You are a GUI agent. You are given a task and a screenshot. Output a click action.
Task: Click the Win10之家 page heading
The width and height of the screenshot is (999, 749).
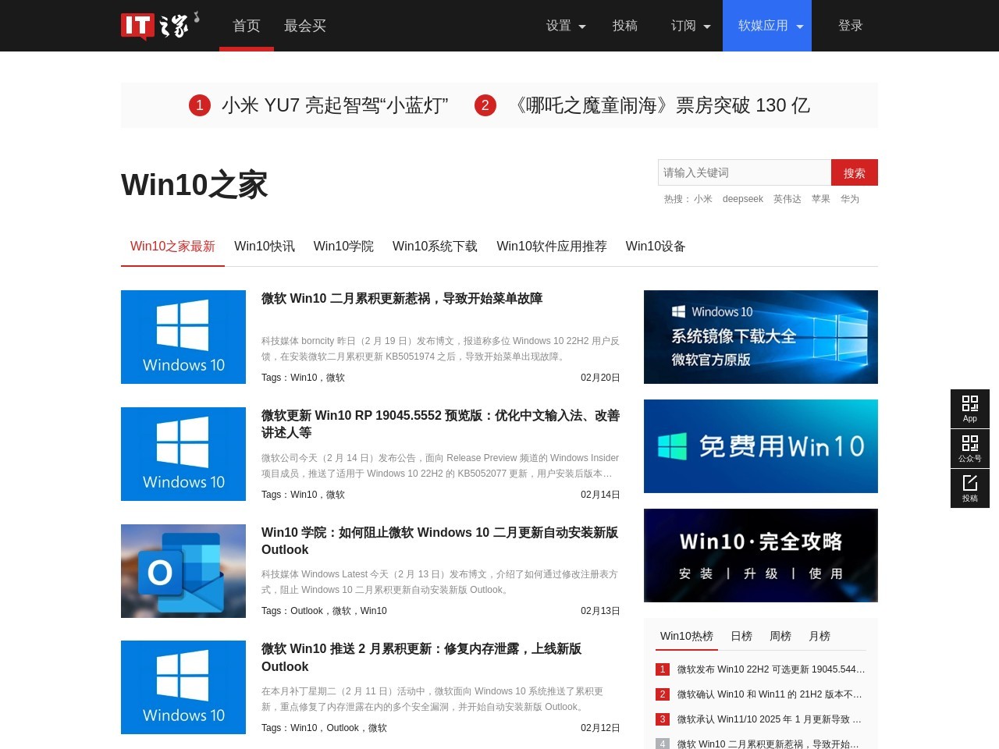coord(194,185)
